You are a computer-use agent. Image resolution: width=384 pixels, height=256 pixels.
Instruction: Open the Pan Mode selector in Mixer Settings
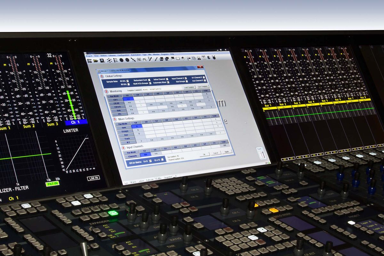[123, 124]
